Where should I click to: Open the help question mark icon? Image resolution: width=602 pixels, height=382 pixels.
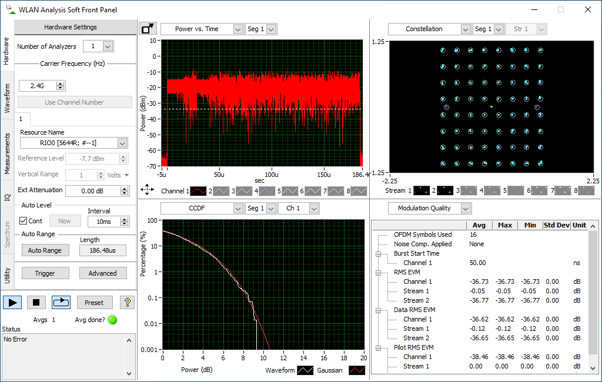[127, 303]
